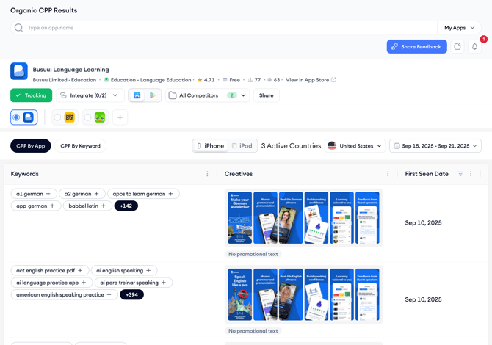The height and width of the screenshot is (345, 492).
Task: Open the United States country dropdown
Action: [x=355, y=146]
